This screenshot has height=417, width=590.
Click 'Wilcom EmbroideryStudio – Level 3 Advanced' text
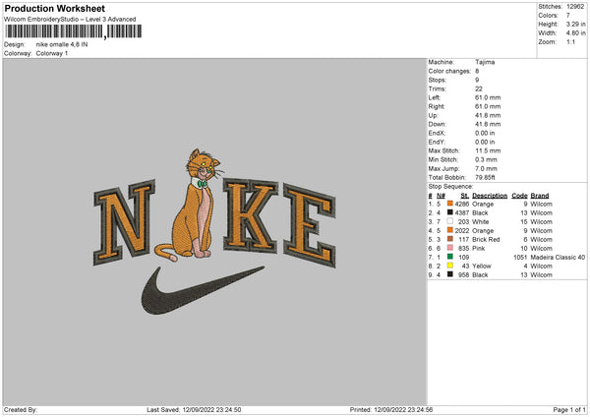pyautogui.click(x=70, y=20)
